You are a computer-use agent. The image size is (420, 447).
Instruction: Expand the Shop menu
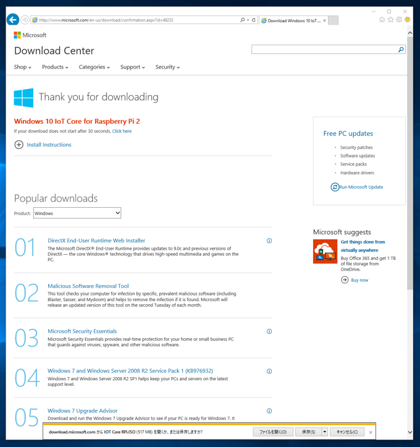point(22,67)
